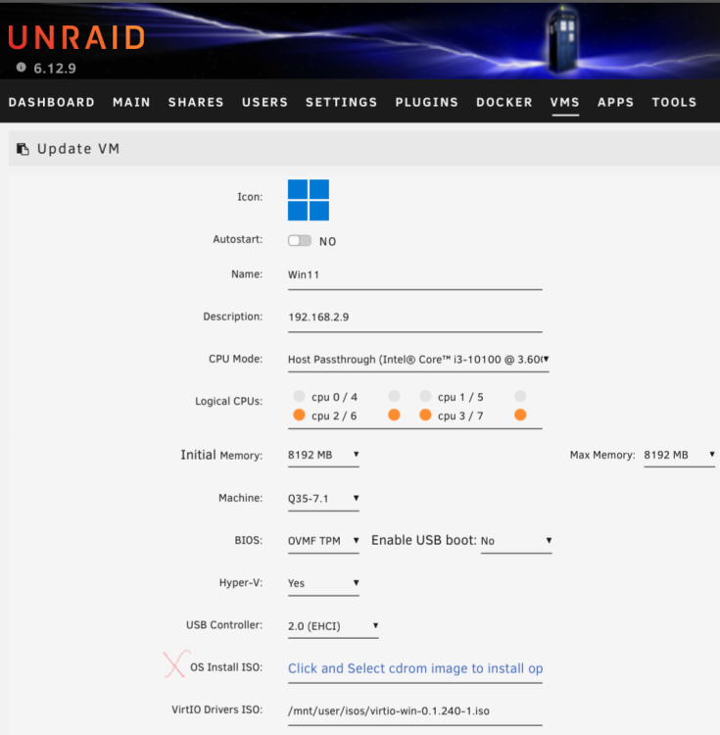The width and height of the screenshot is (720, 735).
Task: Select the VMs tab
Action: tap(565, 102)
